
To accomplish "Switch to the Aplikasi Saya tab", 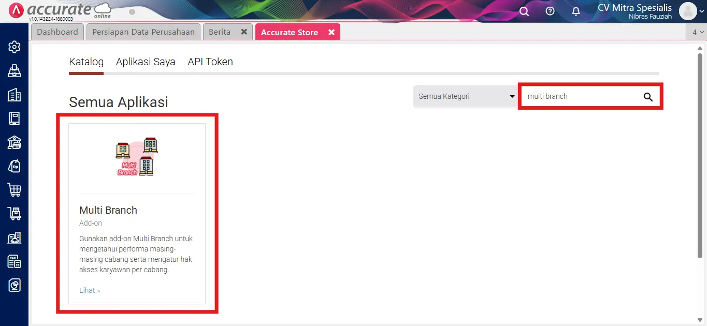I will [x=146, y=62].
